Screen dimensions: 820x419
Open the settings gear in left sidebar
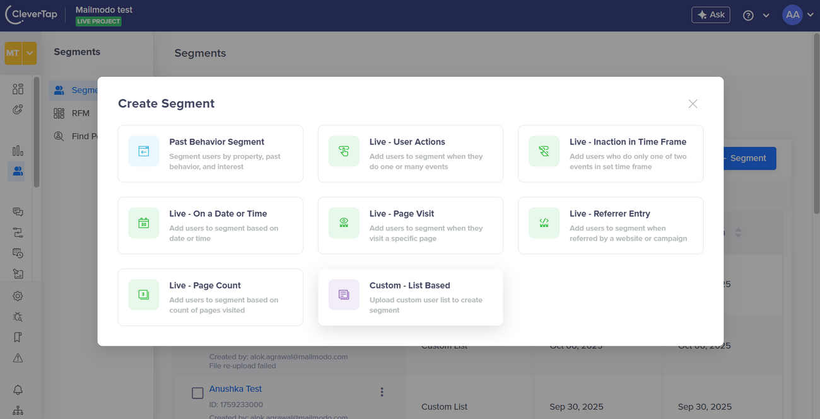click(x=18, y=296)
